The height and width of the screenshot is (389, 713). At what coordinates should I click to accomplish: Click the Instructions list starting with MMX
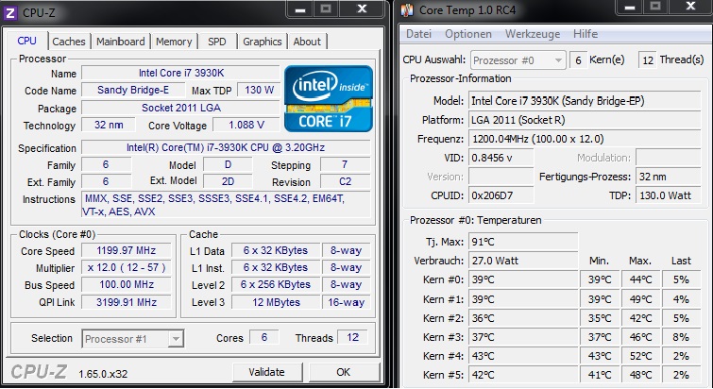pyautogui.click(x=226, y=205)
